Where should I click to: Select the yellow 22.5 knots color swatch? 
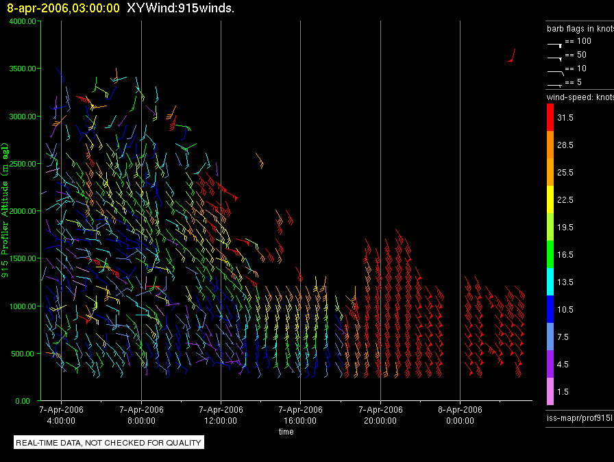(550, 199)
